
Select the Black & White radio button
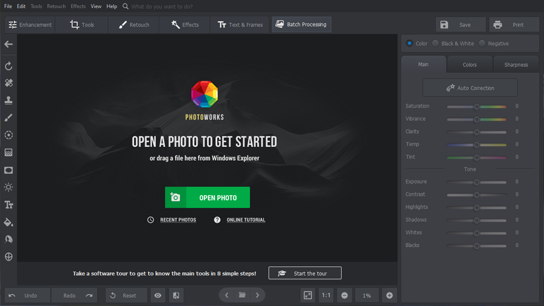[x=435, y=44]
